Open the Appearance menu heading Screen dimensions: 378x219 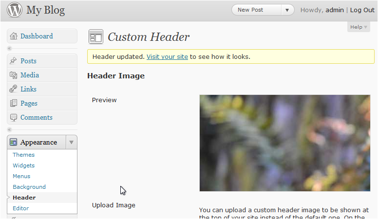38,142
